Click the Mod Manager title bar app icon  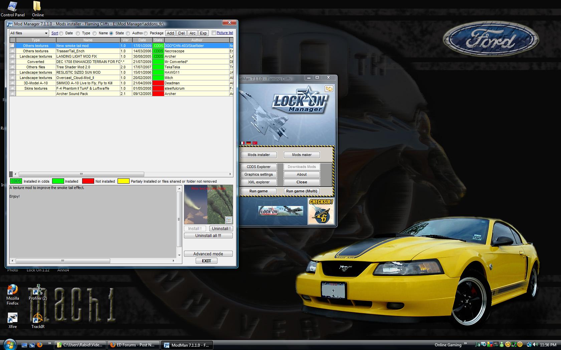click(x=10, y=24)
